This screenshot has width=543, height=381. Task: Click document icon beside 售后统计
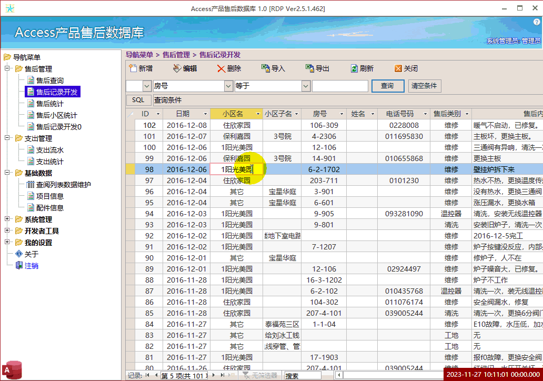tap(31, 104)
